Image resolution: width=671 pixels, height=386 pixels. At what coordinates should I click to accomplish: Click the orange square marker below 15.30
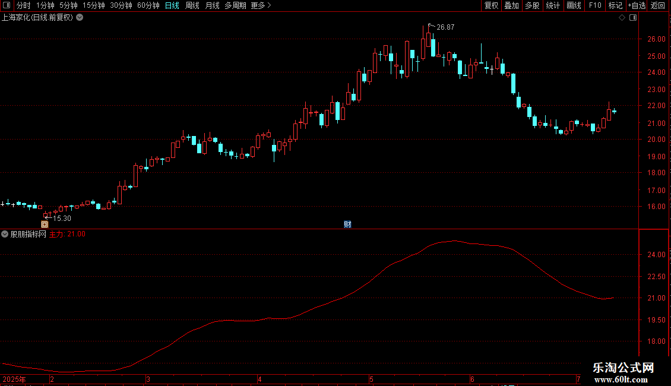click(45, 224)
